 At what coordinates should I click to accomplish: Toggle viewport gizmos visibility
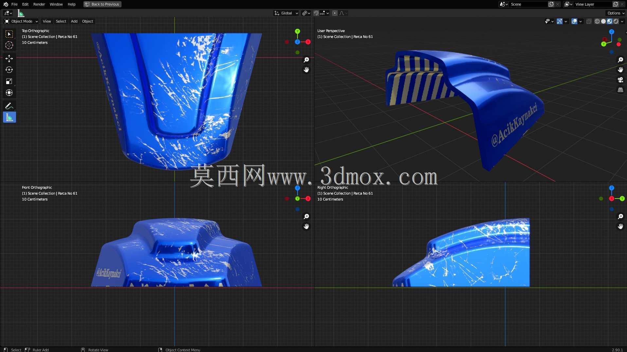(560, 21)
